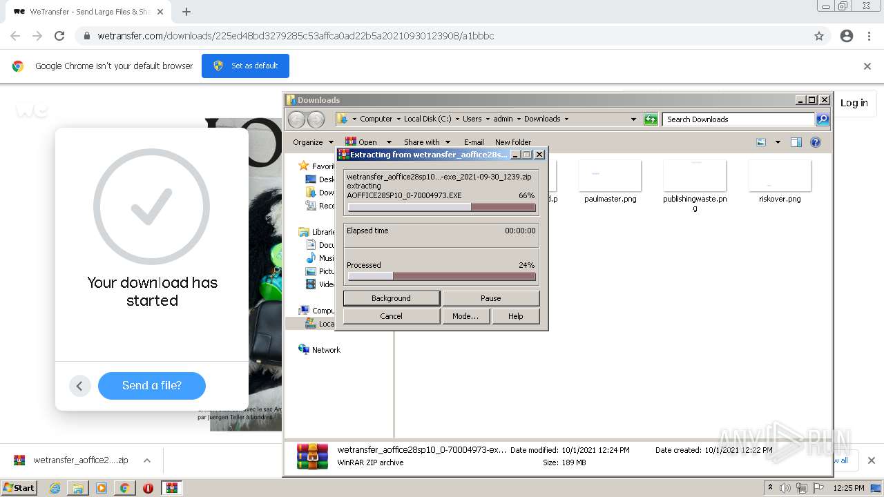884x497 pixels.
Task: Close the Chrome downloads shelf
Action: click(x=871, y=460)
